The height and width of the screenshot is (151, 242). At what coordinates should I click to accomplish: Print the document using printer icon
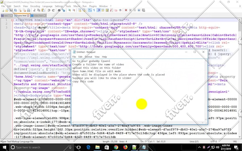[28, 10]
